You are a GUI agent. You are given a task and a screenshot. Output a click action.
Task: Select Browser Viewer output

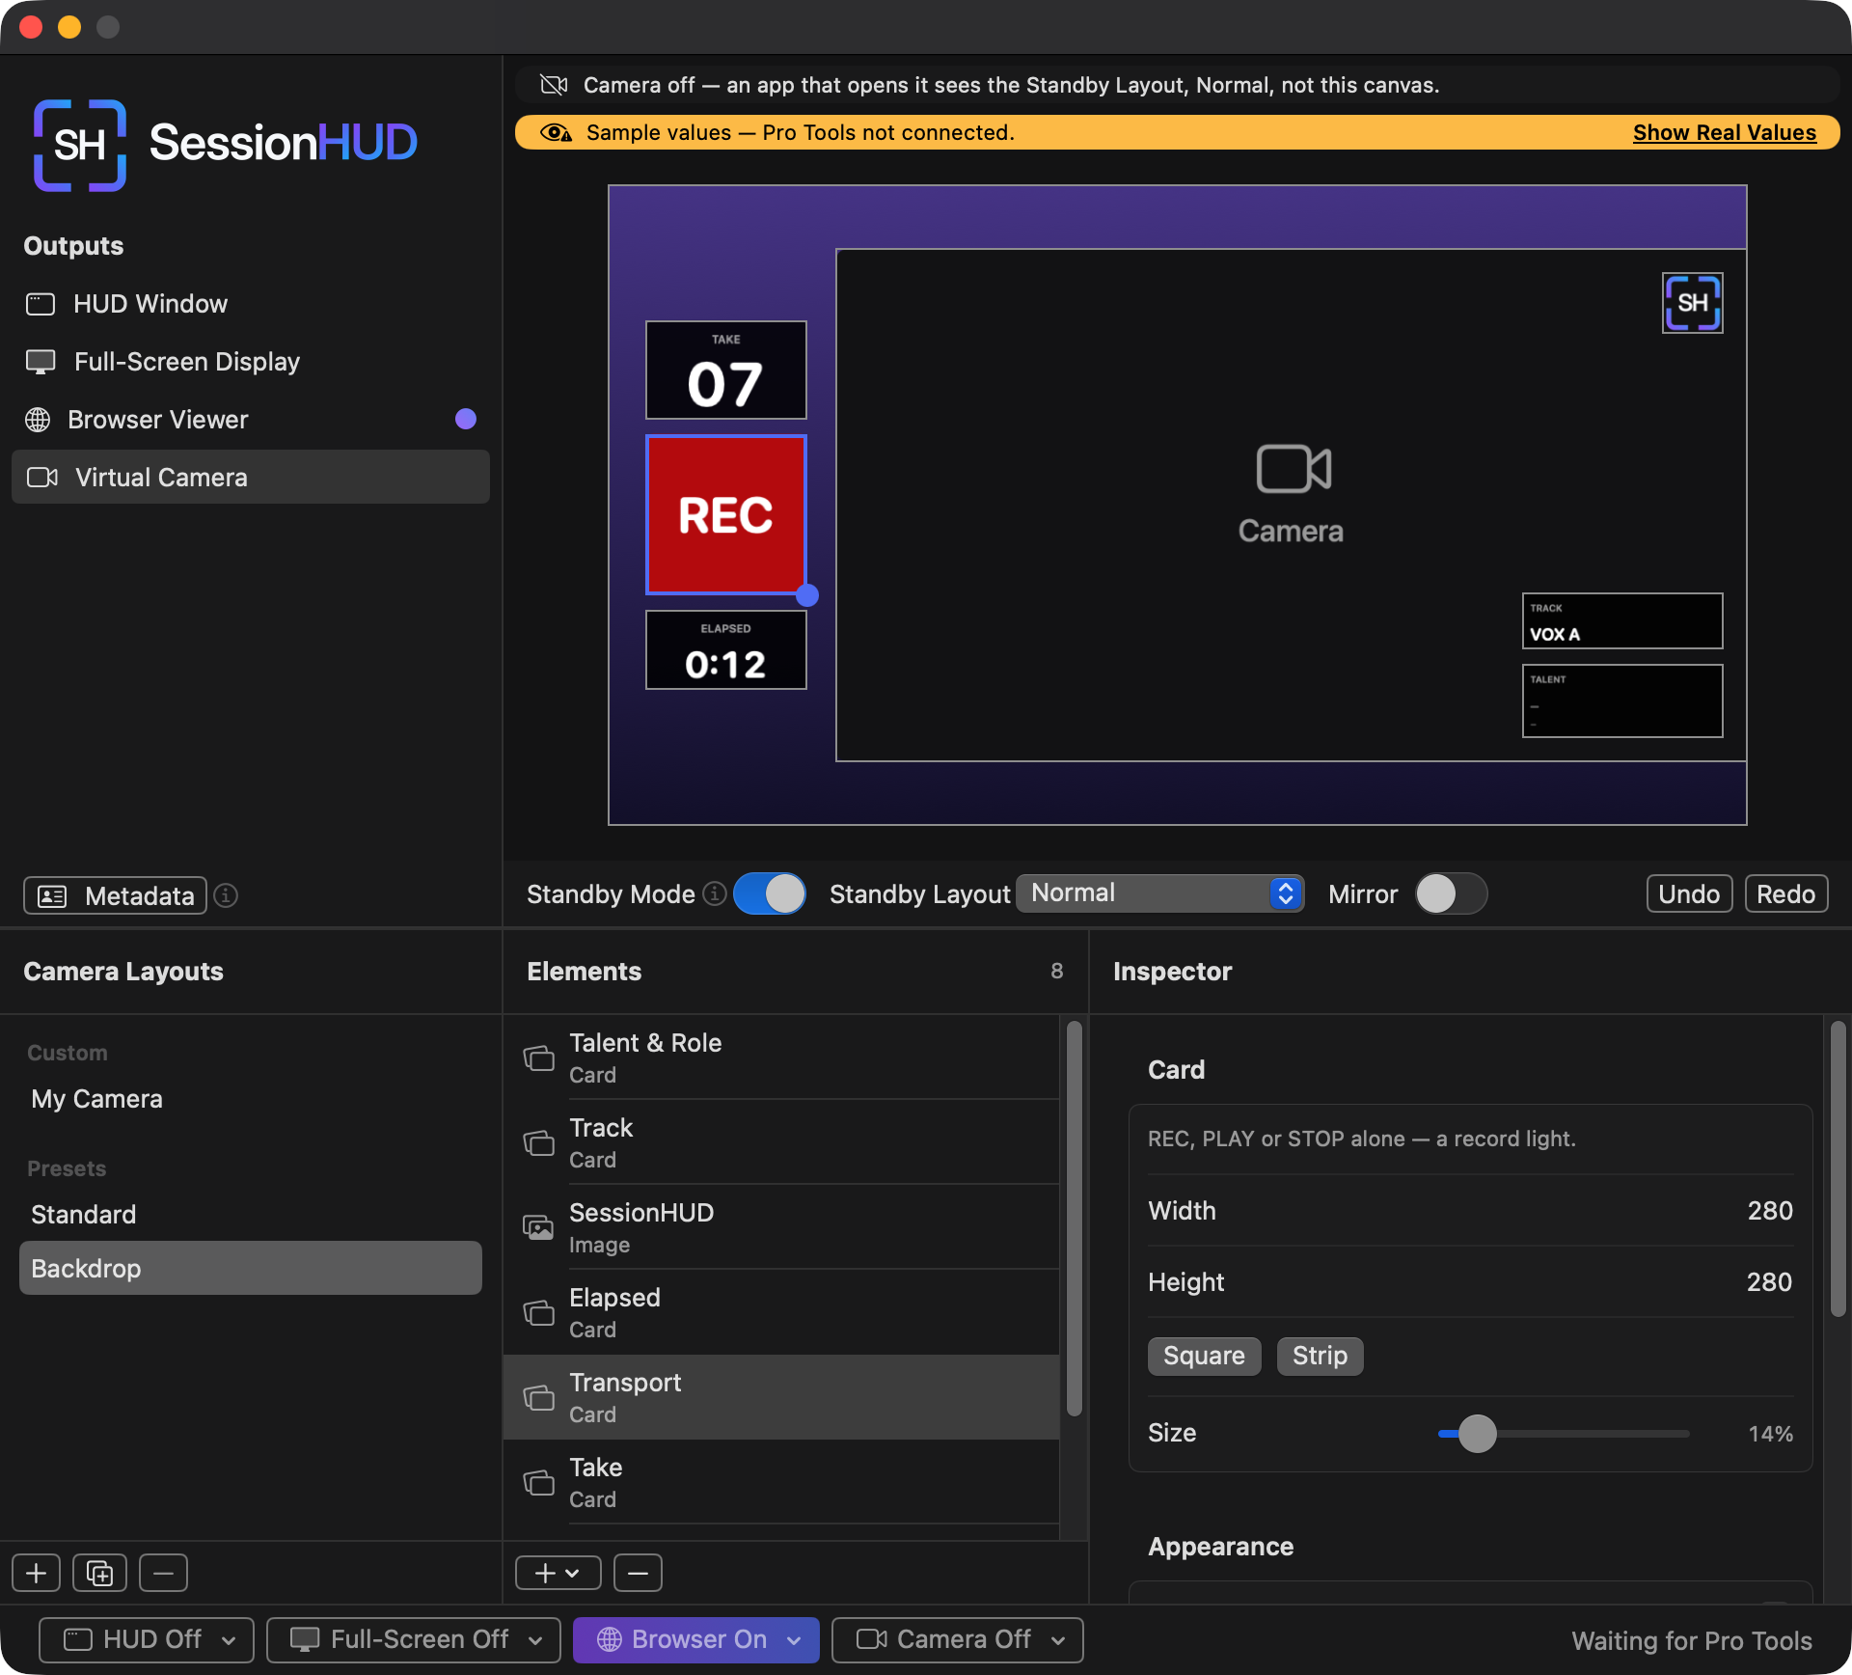[251, 420]
